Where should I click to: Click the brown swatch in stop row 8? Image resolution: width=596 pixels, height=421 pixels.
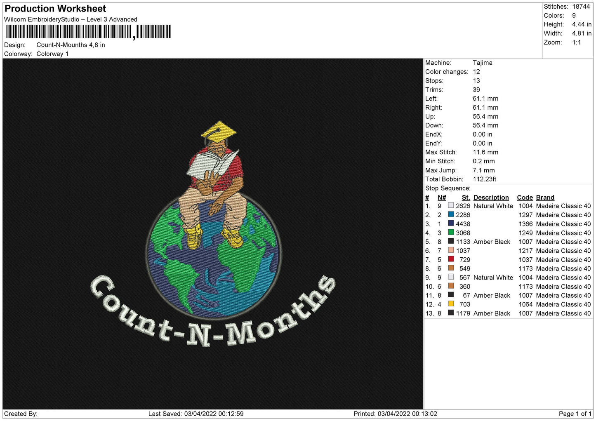451,268
